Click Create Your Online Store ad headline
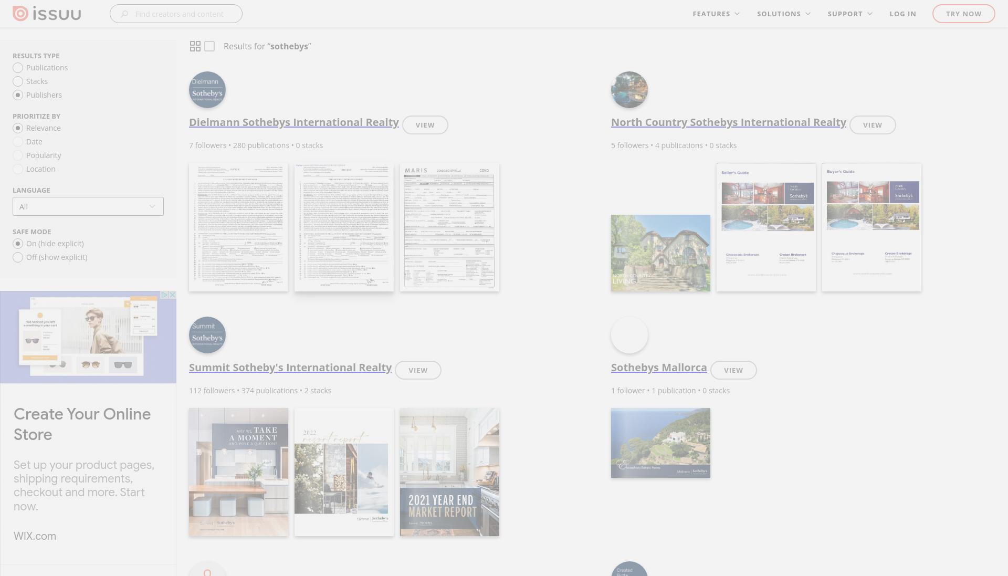This screenshot has height=576, width=1008. 82,424
